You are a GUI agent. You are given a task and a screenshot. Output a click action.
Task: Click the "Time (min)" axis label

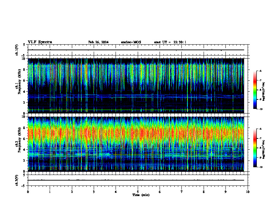point(141,195)
